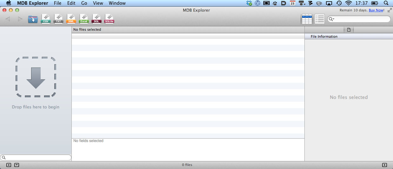Switch to list view mode
Screen dimensions: 393x169
[319, 19]
